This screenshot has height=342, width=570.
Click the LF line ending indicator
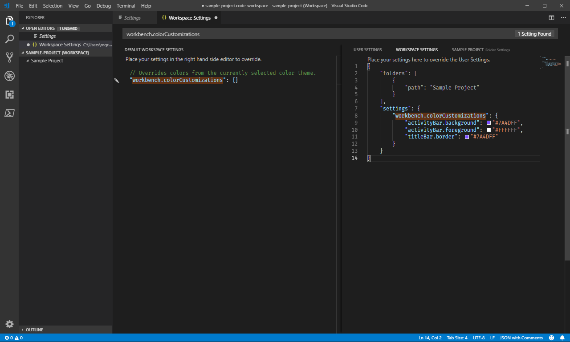[493, 338]
